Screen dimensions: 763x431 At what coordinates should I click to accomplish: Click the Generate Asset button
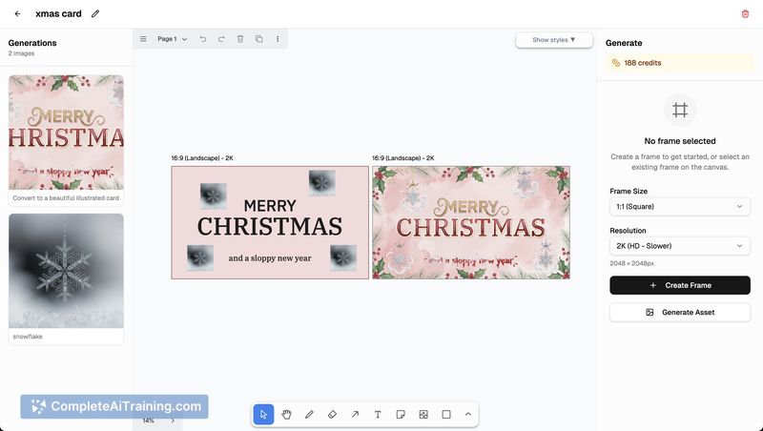(x=679, y=312)
